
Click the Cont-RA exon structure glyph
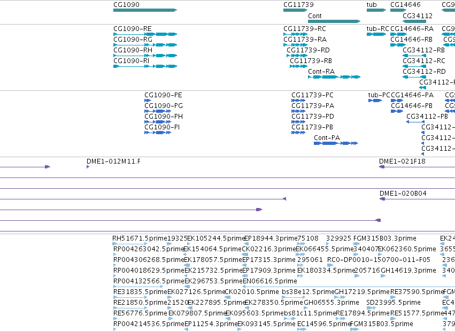tap(334, 77)
